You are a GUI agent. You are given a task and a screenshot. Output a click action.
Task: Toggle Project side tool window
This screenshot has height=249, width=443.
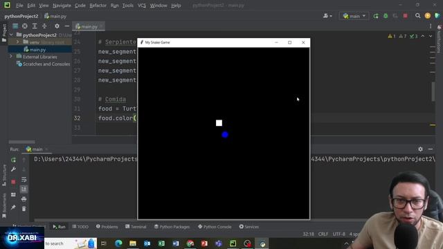pos(4,33)
